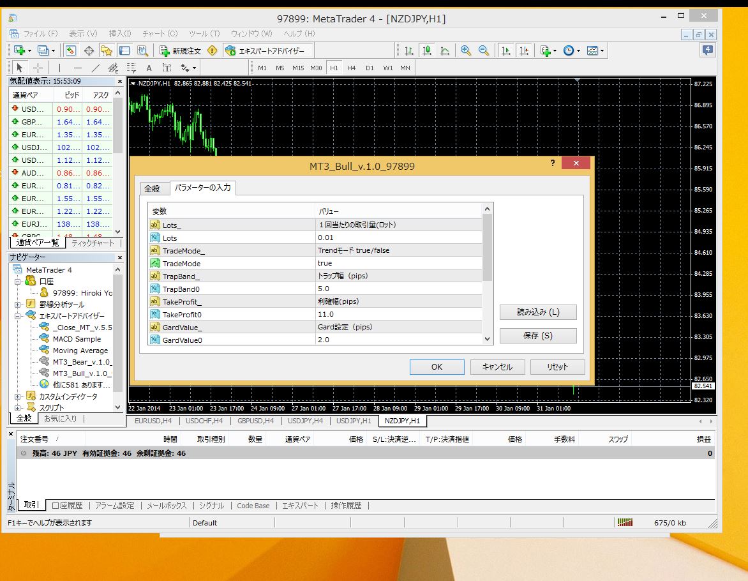Toggle the Market Watch window icon
748x581 pixels.
71,50
